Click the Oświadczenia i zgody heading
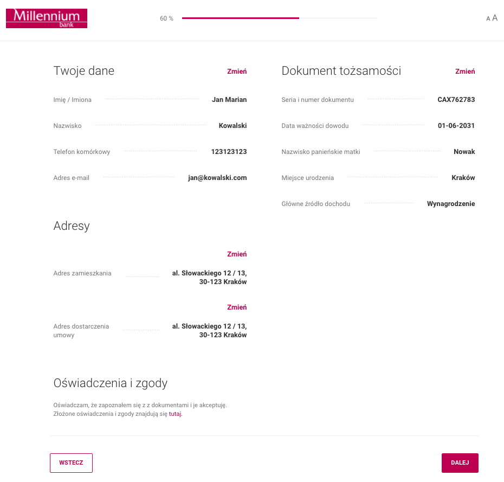504x482 pixels. tap(110, 383)
